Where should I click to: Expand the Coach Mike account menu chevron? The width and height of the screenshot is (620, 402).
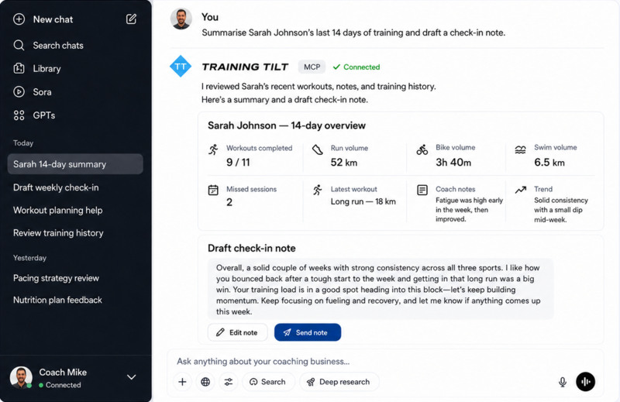tap(131, 377)
